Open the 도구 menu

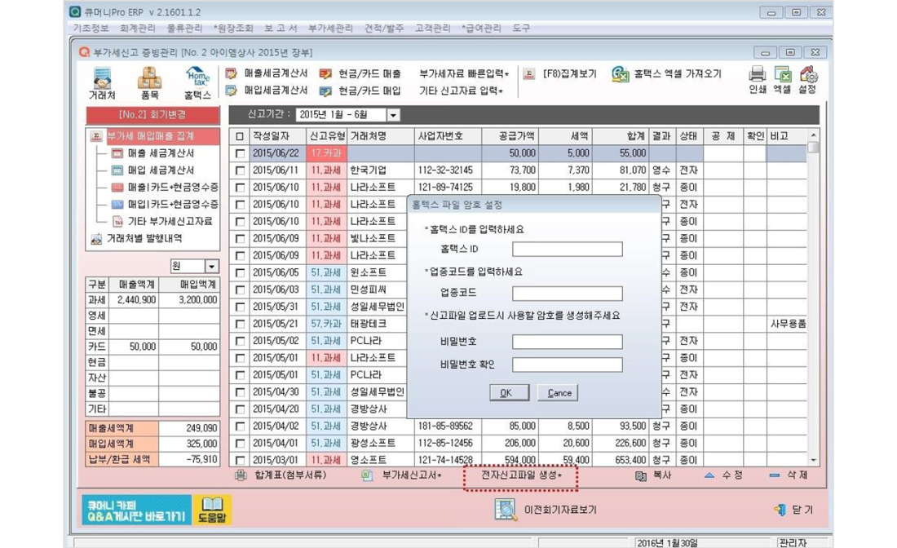tap(521, 28)
